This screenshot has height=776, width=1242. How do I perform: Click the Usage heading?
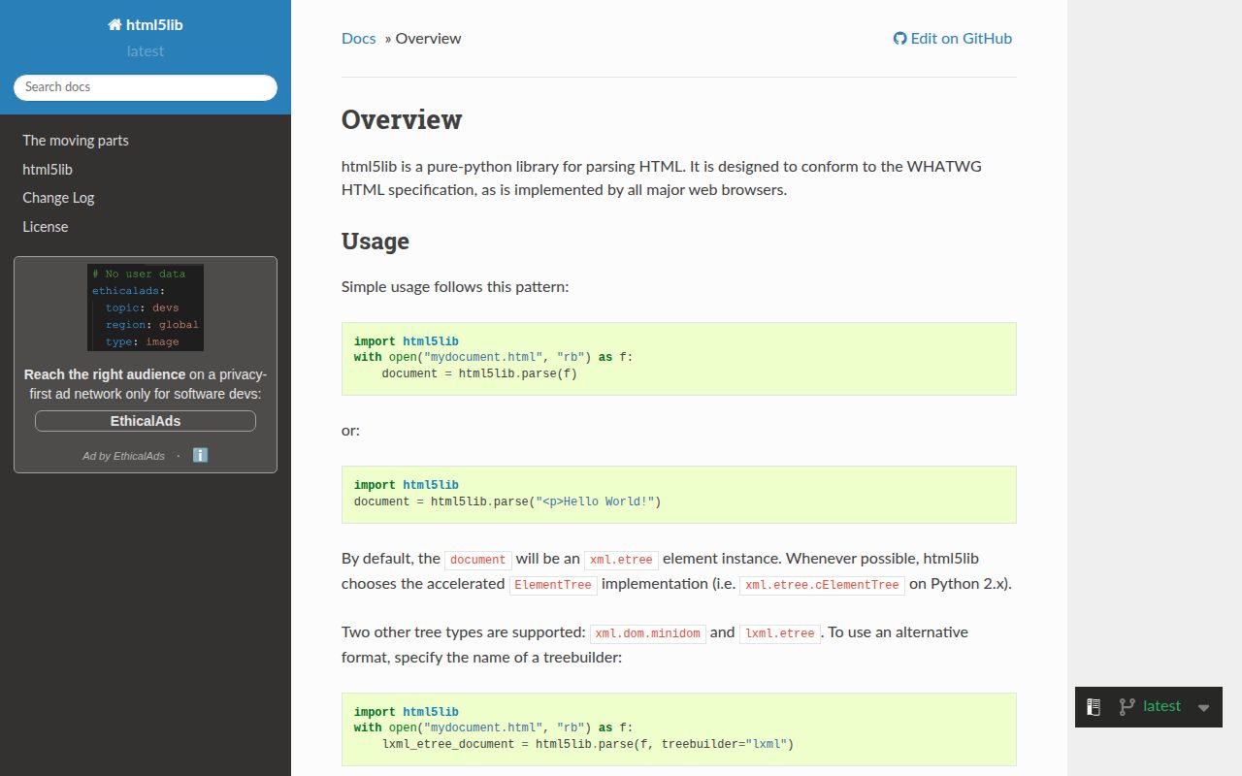[x=376, y=242]
